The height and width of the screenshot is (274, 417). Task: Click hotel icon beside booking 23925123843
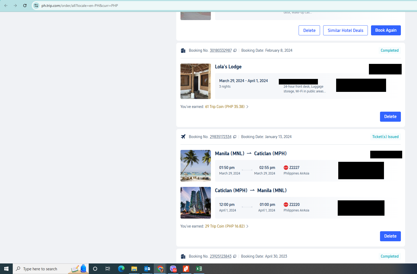click(183, 256)
